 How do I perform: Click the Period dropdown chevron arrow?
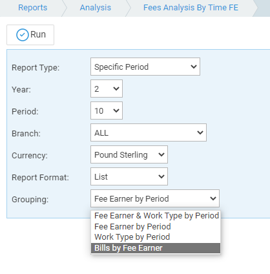click(116, 111)
